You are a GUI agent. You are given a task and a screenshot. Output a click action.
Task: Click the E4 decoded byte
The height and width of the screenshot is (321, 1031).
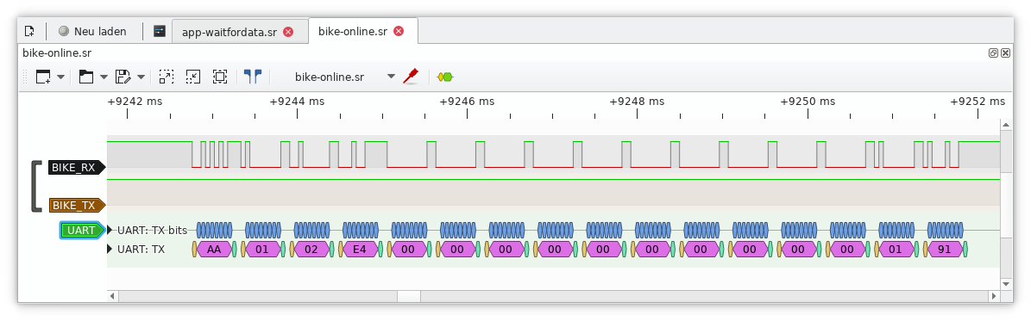(x=360, y=250)
